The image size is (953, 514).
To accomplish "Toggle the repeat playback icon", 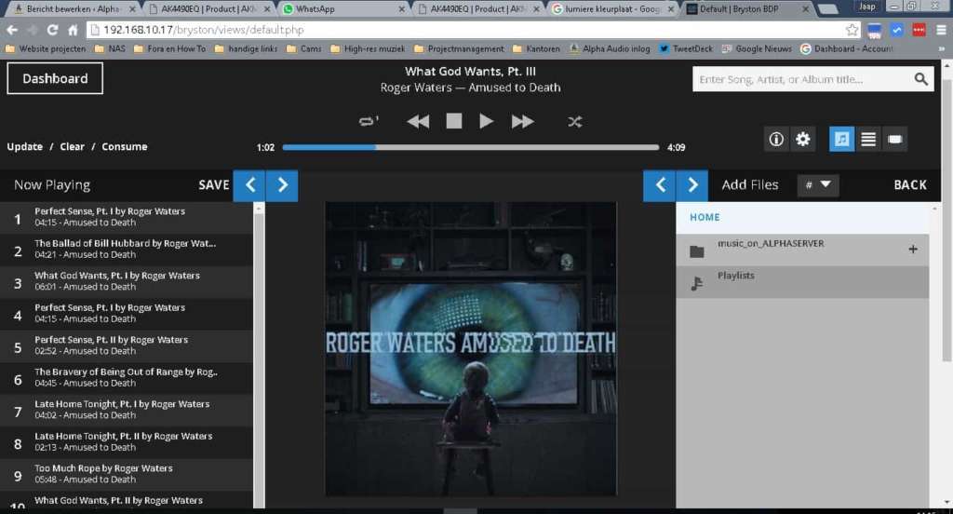I will 369,121.
